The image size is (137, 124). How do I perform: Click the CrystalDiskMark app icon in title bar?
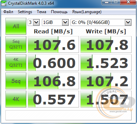point(4,3)
